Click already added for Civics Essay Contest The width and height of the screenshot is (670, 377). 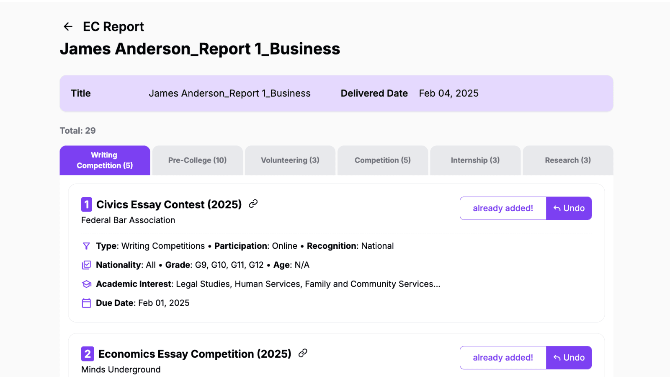tap(502, 208)
